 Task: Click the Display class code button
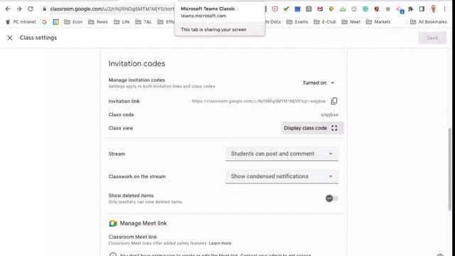313,128
